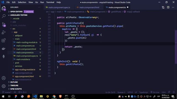Click the editor vertical scrollbar
Screen dimensions: 177x99
pos(176,47)
